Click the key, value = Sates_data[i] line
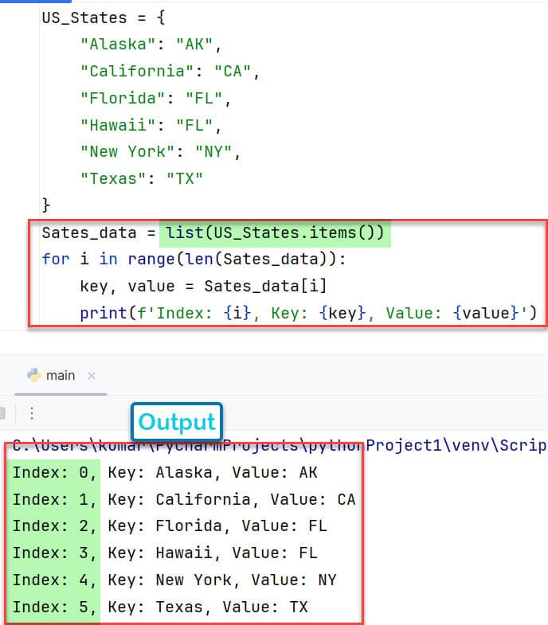Viewport: 548px width, 625px height. tap(203, 286)
